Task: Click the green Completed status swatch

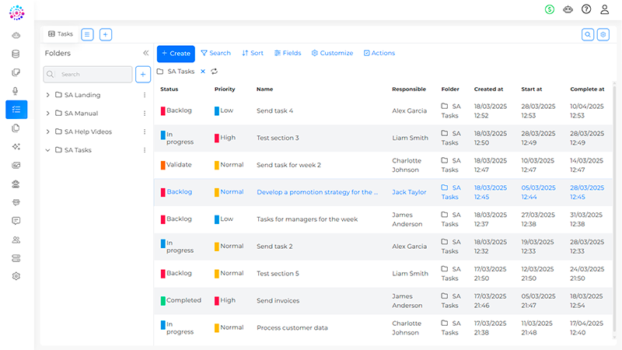Action: click(x=162, y=301)
